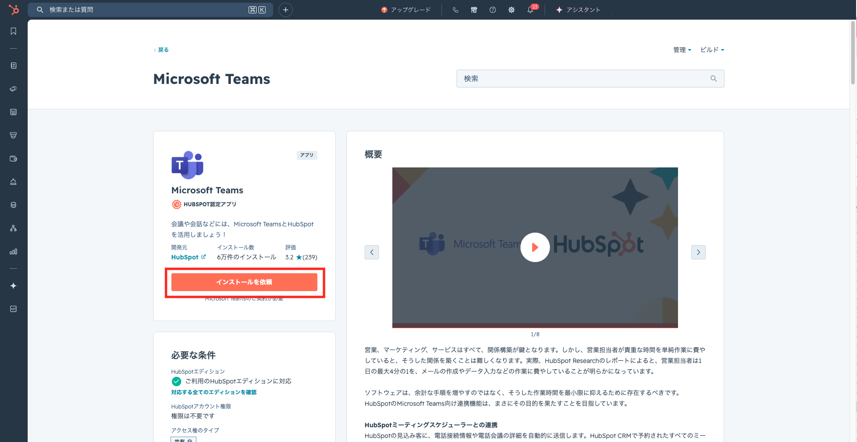Open the Automation workflow sidebar icon
The width and height of the screenshot is (857, 442).
[13, 228]
